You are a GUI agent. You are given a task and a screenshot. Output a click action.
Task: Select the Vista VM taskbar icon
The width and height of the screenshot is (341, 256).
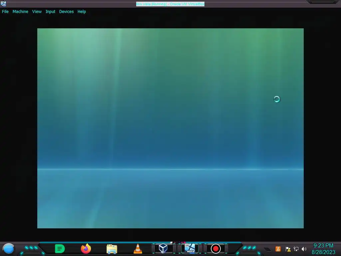(x=190, y=248)
